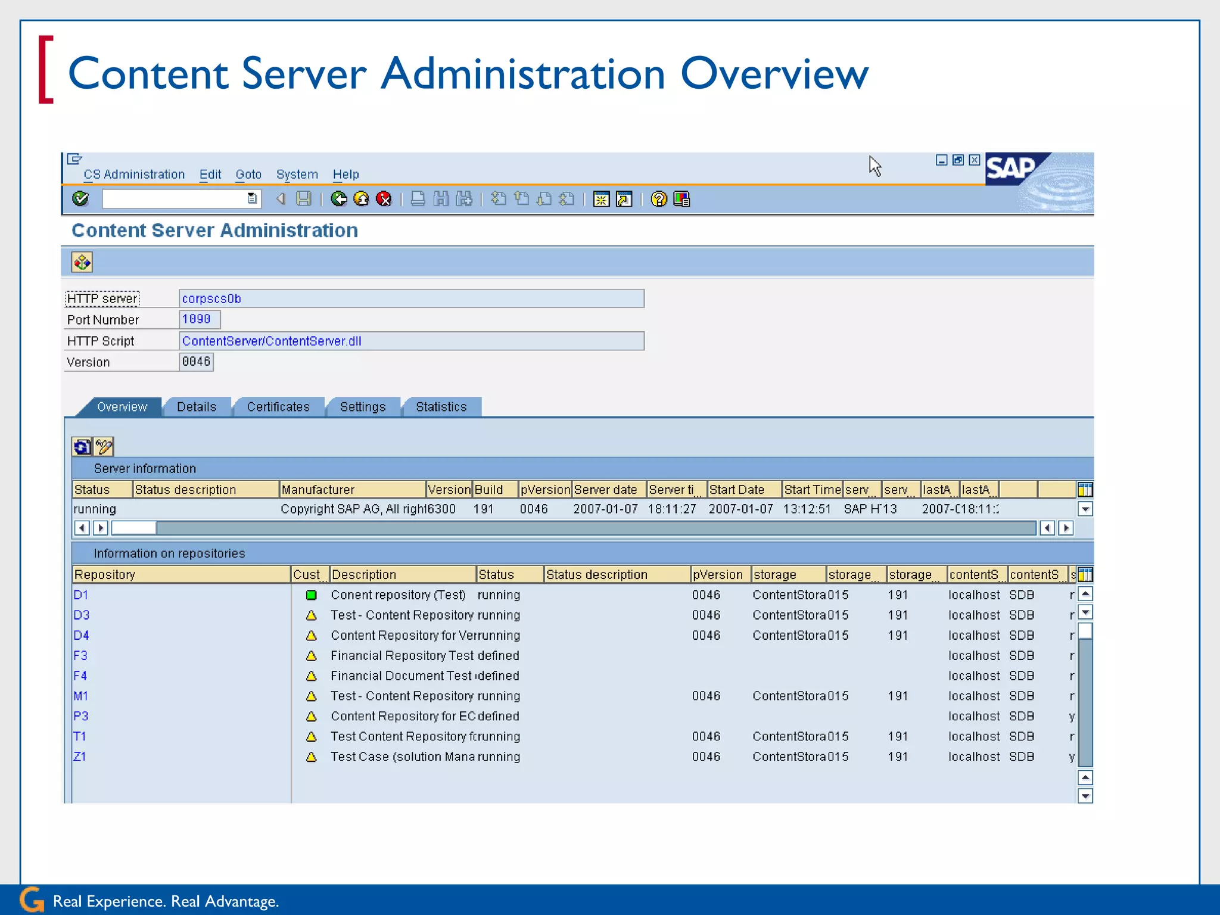Click the colored diamond icon below the title
This screenshot has width=1220, height=915.
[x=82, y=262]
